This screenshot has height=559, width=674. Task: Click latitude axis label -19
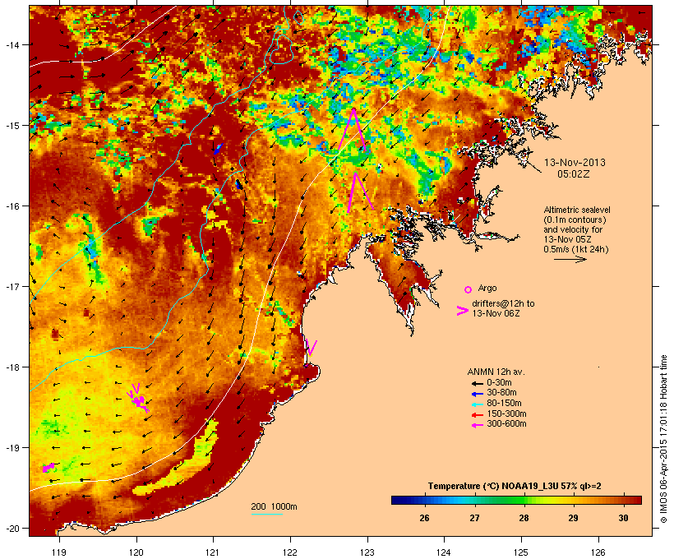click(x=13, y=448)
